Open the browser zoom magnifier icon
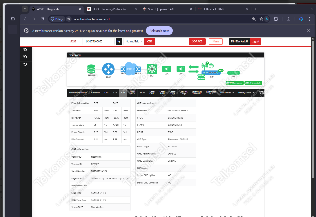 click(254, 19)
